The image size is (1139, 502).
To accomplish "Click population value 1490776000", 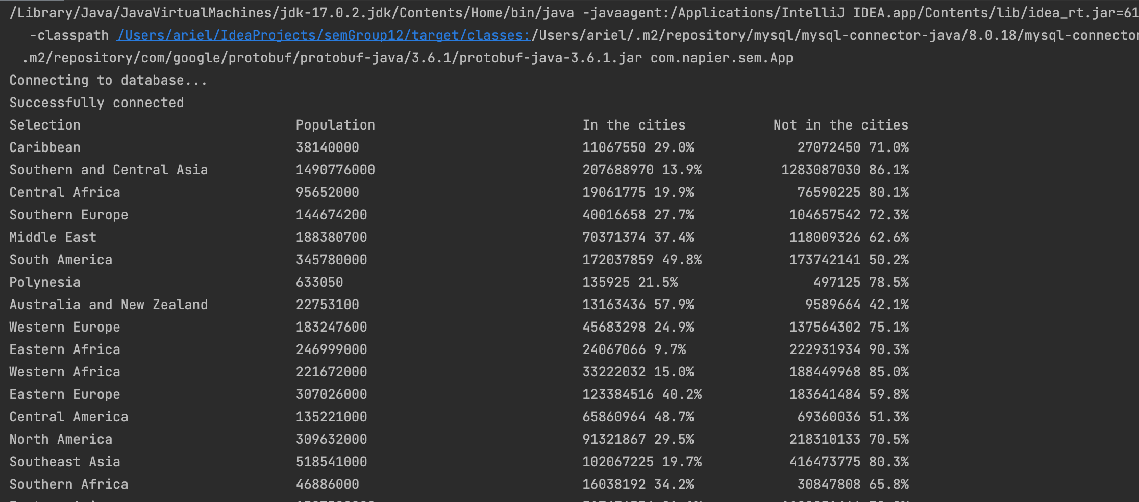I will point(335,170).
